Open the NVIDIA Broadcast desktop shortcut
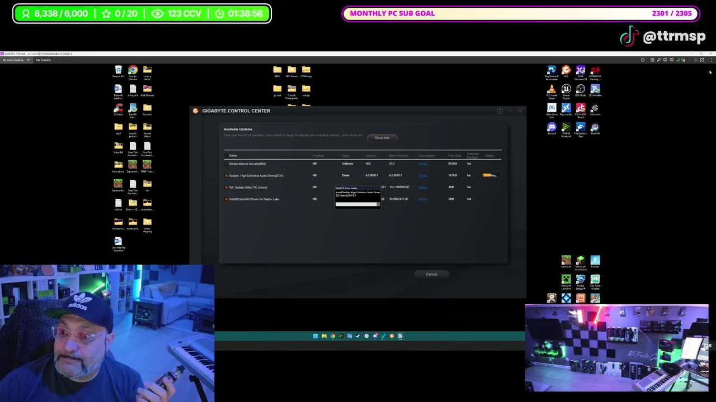The image size is (716, 402). coord(566,129)
